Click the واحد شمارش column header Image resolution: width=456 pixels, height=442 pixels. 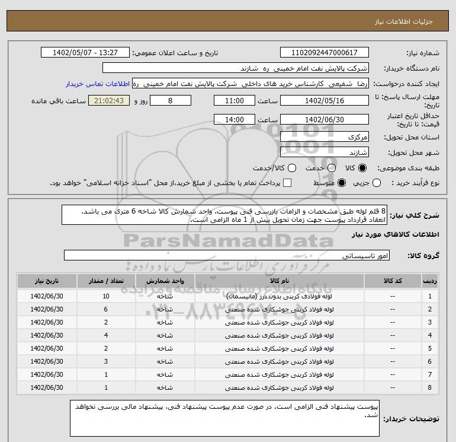pos(165,281)
